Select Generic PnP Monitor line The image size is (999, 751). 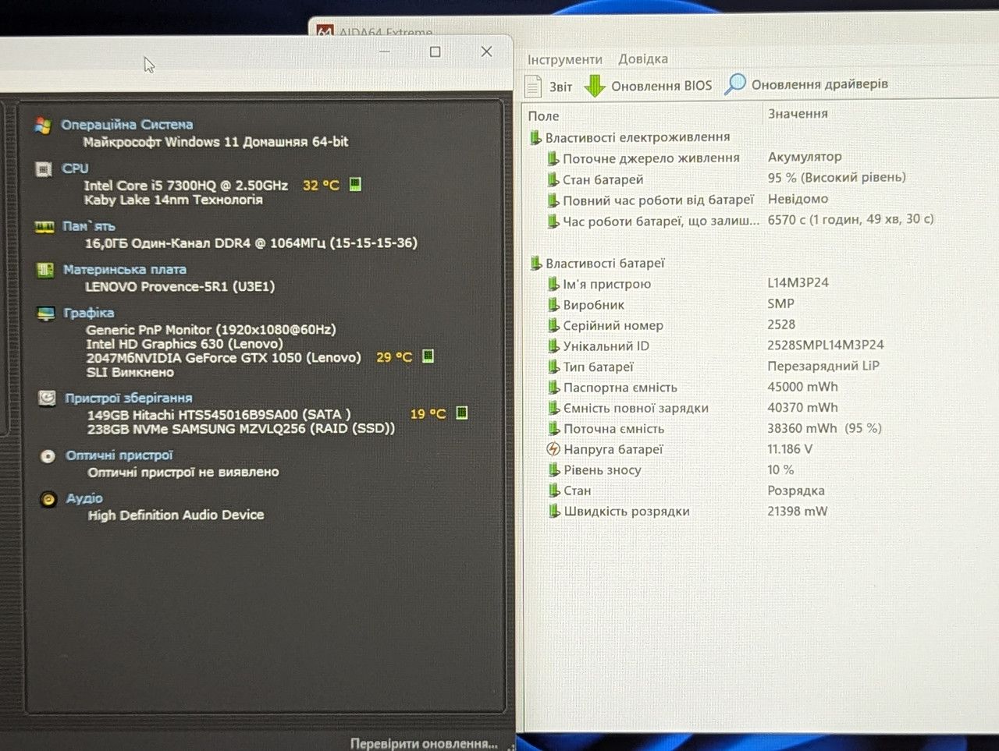(x=211, y=330)
